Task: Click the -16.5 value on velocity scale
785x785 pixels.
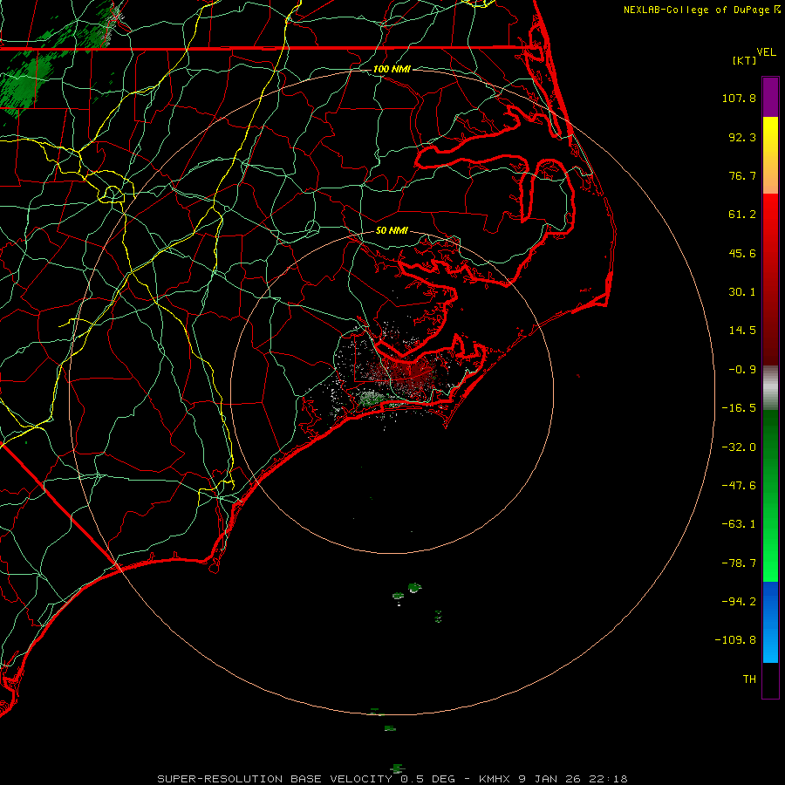Action: click(x=739, y=408)
